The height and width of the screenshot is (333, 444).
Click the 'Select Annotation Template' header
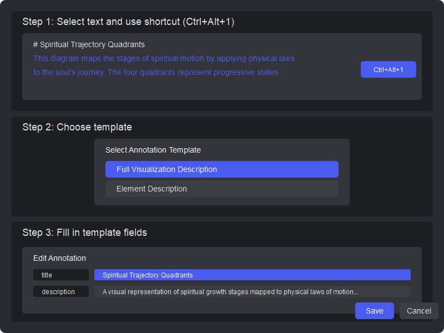pos(153,150)
